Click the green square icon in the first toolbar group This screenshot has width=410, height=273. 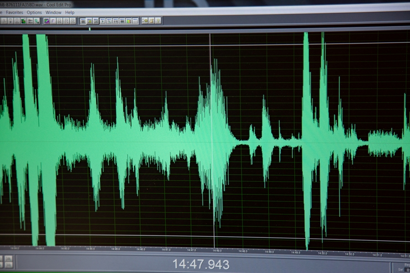(23, 21)
